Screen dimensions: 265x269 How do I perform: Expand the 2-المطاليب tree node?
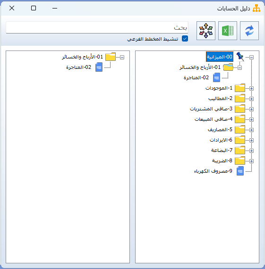251,99
